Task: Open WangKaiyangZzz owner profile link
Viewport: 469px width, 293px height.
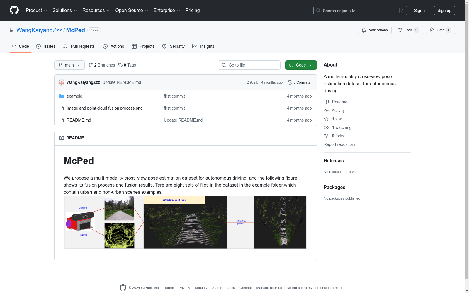Action: (x=39, y=30)
